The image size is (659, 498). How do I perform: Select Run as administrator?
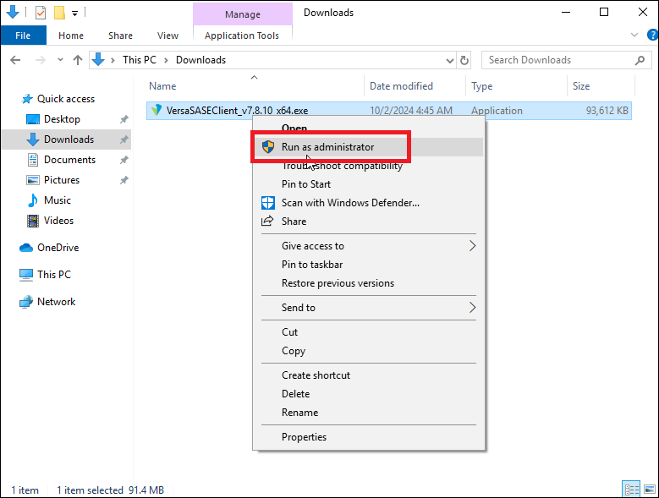point(327,147)
